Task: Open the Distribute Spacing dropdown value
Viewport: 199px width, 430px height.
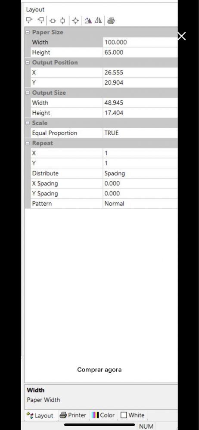Action: pyautogui.click(x=140, y=173)
